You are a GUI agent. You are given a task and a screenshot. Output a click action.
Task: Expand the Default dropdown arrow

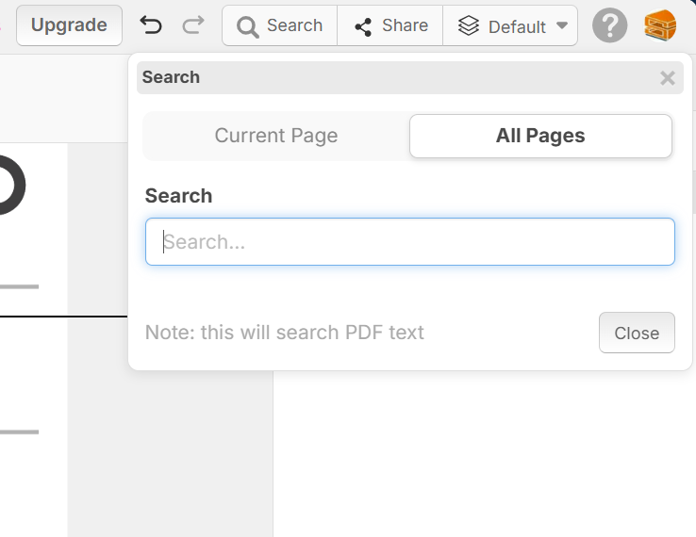[x=562, y=26]
